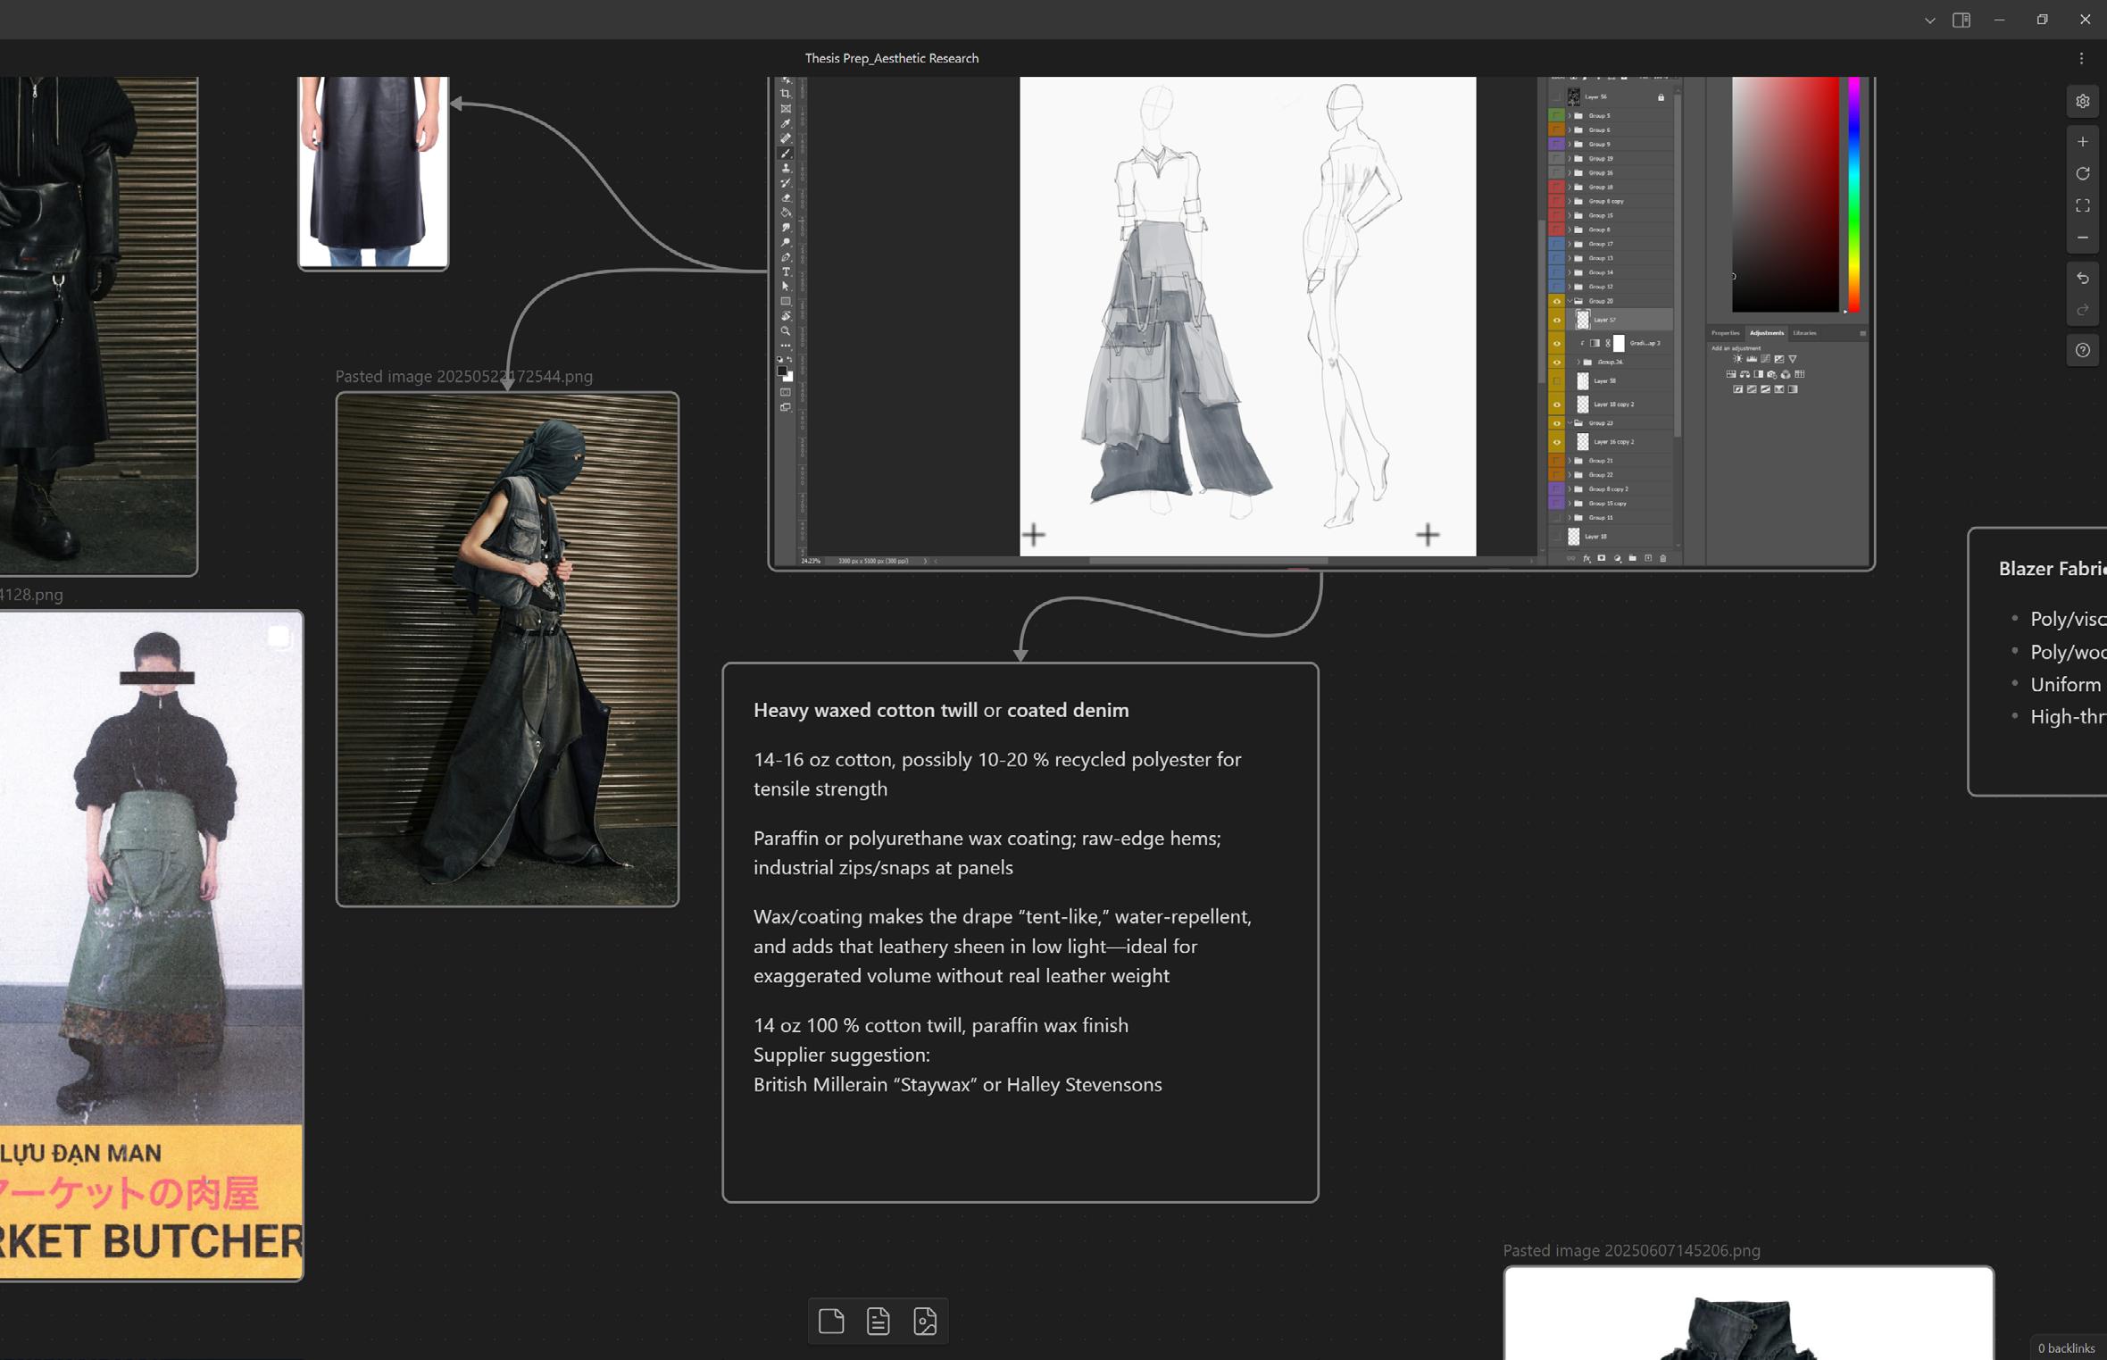Open the 0 backlinks status item
Image resolution: width=2107 pixels, height=1360 pixels.
tap(2066, 1347)
